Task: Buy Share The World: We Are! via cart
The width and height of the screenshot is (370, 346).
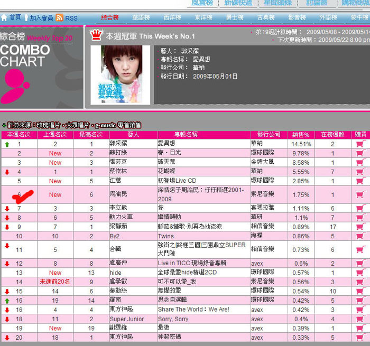Action: pyautogui.click(x=360, y=310)
